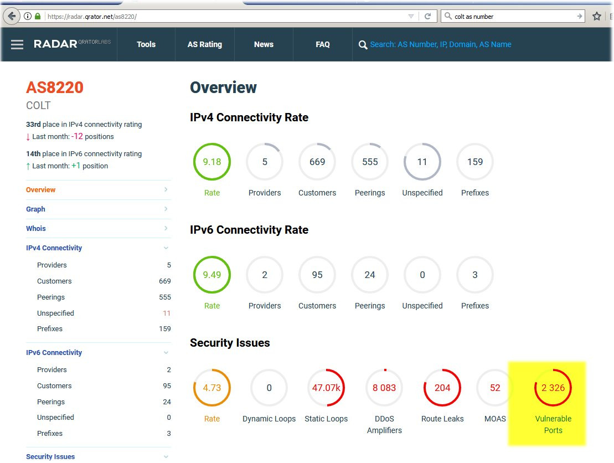Click the site information icon in address bar
This screenshot has height=463, width=614.
pyautogui.click(x=28, y=16)
